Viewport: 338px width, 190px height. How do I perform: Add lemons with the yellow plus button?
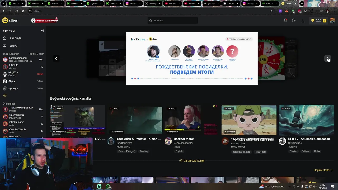pos(325,21)
